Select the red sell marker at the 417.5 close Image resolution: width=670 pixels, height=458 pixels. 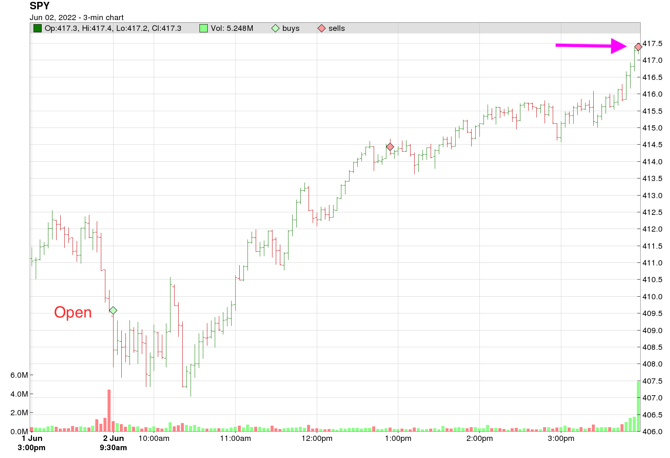click(x=638, y=47)
